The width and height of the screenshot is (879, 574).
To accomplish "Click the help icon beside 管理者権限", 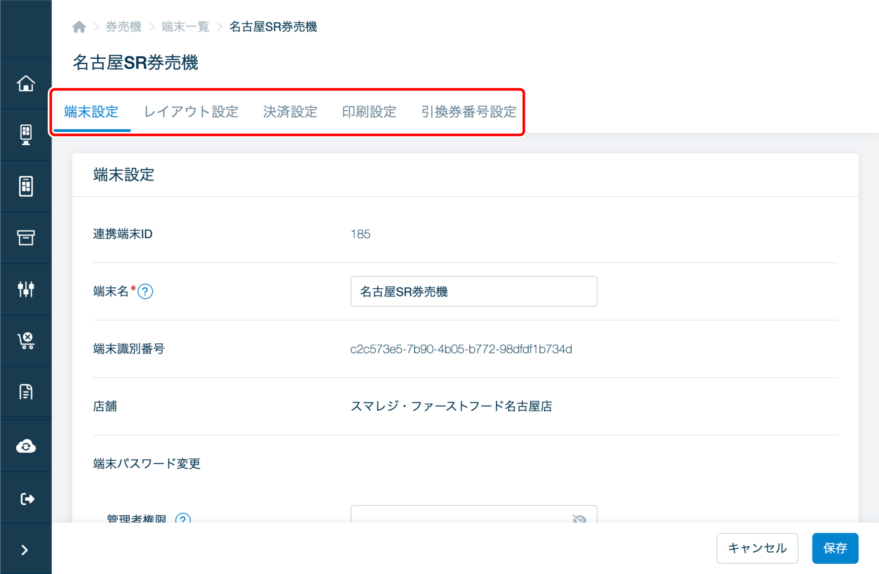I will (x=183, y=518).
